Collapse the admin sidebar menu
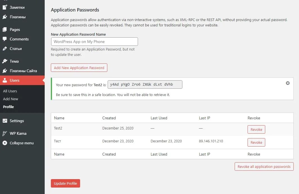Image resolution: width=299 pixels, height=194 pixels. coord(21,143)
